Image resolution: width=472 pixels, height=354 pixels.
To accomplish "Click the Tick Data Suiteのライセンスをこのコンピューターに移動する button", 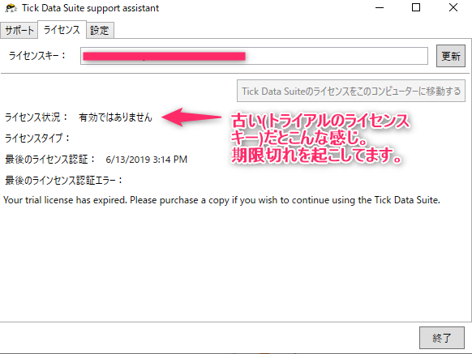I will (x=351, y=91).
